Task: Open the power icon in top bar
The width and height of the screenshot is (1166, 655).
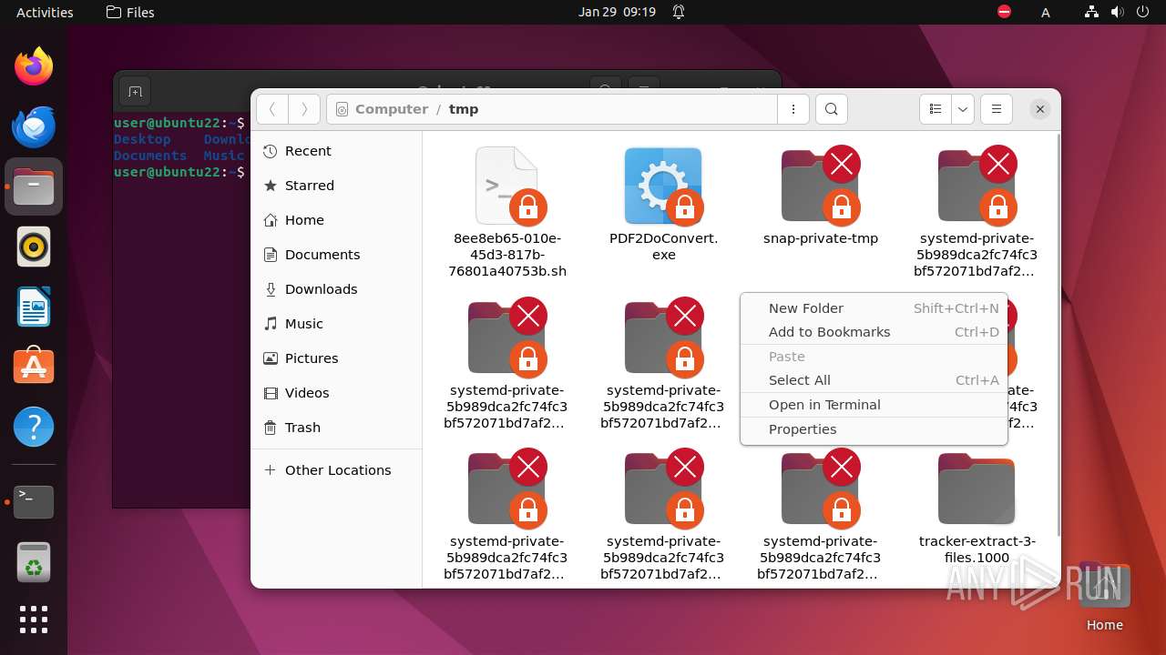Action: (x=1141, y=12)
